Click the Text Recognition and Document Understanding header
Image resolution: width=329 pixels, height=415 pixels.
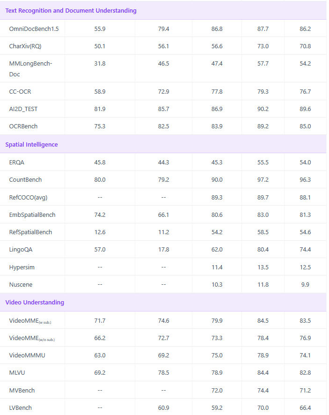pos(71,10)
